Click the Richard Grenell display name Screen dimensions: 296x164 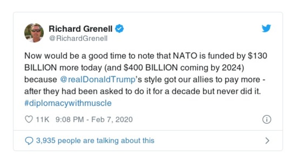[81, 28]
